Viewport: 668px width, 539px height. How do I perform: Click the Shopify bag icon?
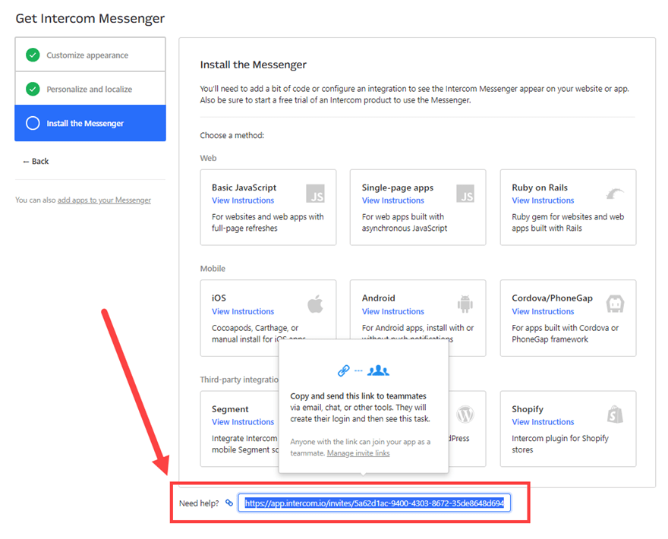click(x=616, y=415)
